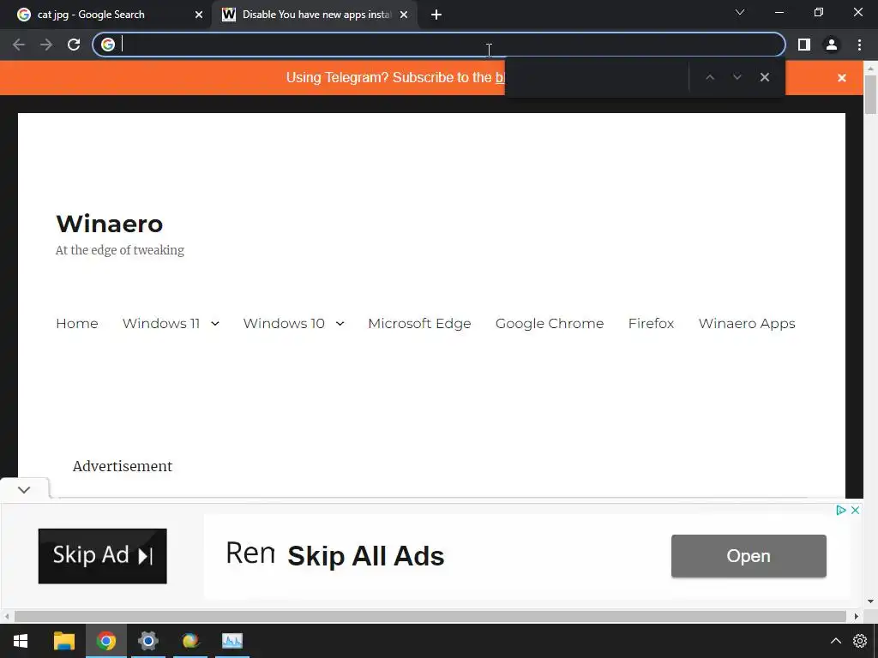Viewport: 878px width, 658px height.
Task: Close the ad with the blue X
Action: pyautogui.click(x=855, y=510)
